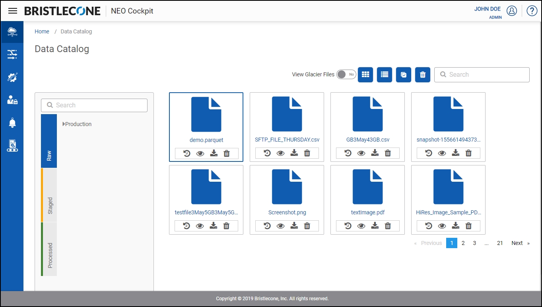
Task: Preview HiRes_Image_Sample_PD file with eye icon
Action: tap(442, 226)
